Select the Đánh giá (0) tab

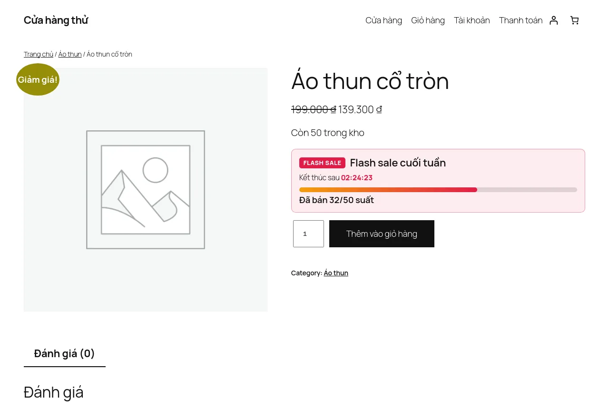(x=65, y=353)
